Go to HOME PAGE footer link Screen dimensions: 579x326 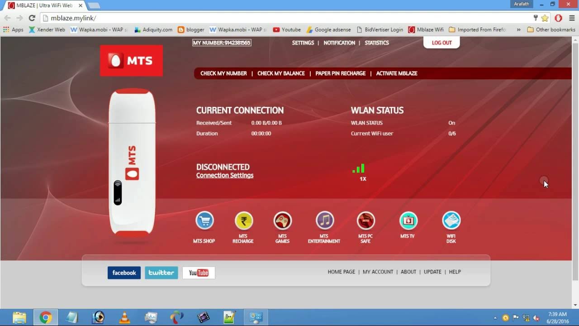[342, 272]
